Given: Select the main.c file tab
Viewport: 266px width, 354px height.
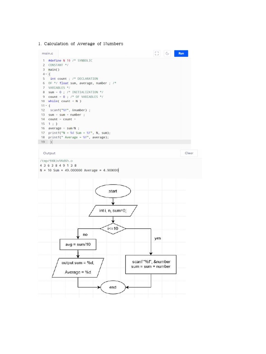Looking at the screenshot, I should click(47, 54).
